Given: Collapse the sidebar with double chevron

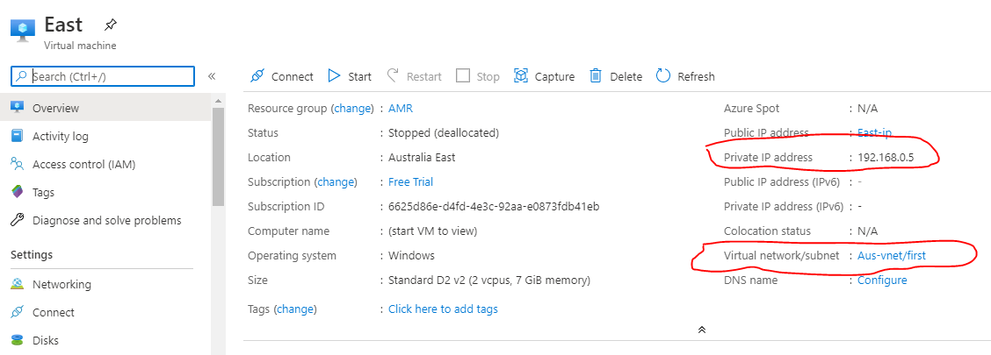Looking at the screenshot, I should coord(212,76).
